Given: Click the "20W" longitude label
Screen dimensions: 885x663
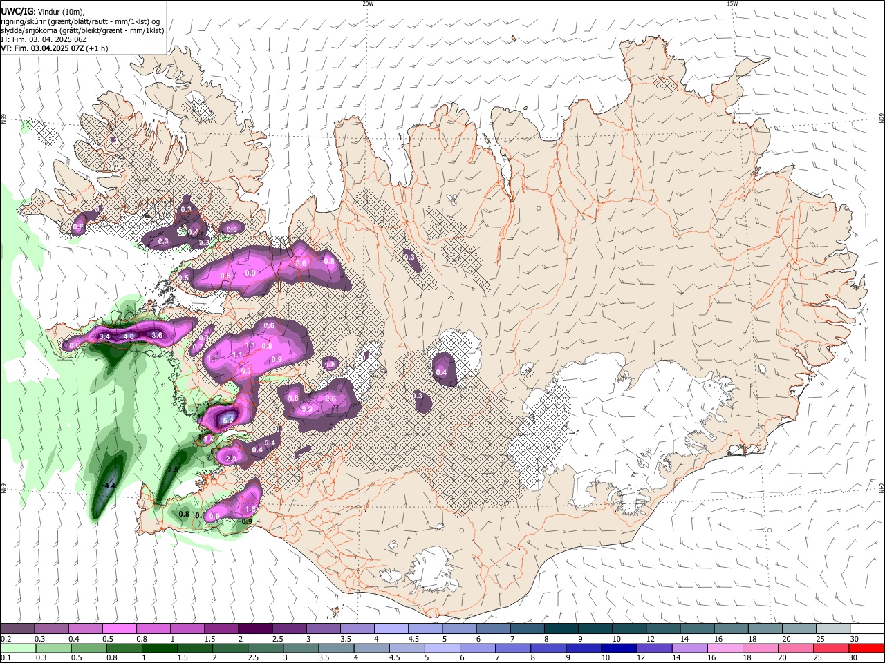Looking at the screenshot, I should coord(368,3).
